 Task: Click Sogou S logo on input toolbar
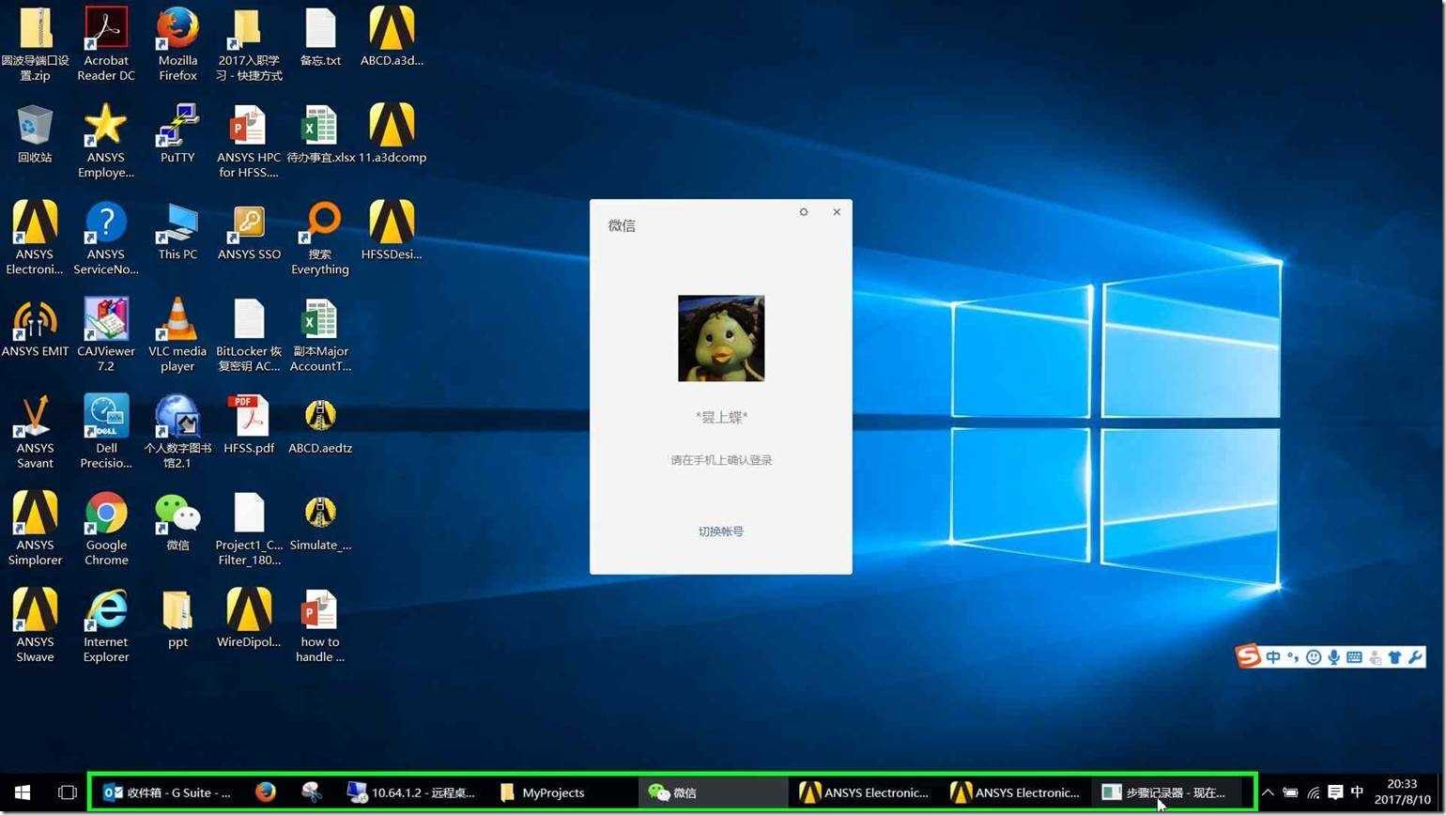pos(1248,655)
